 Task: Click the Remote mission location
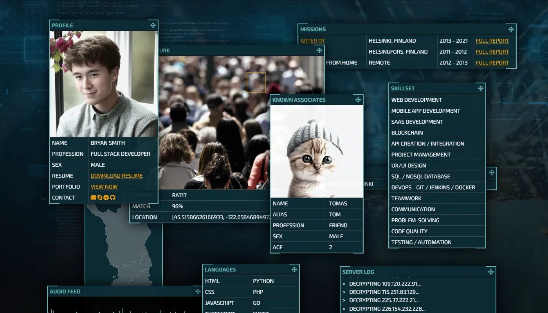[379, 63]
